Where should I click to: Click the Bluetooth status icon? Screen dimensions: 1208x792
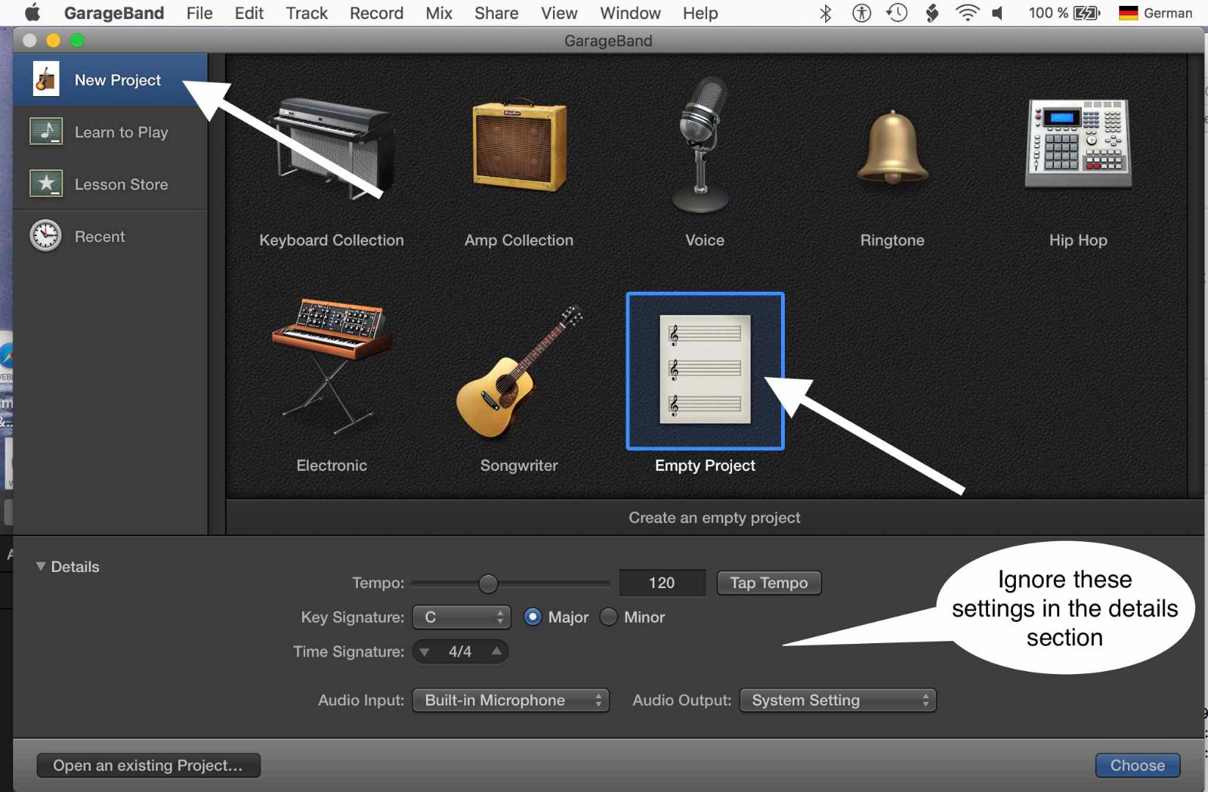(826, 13)
